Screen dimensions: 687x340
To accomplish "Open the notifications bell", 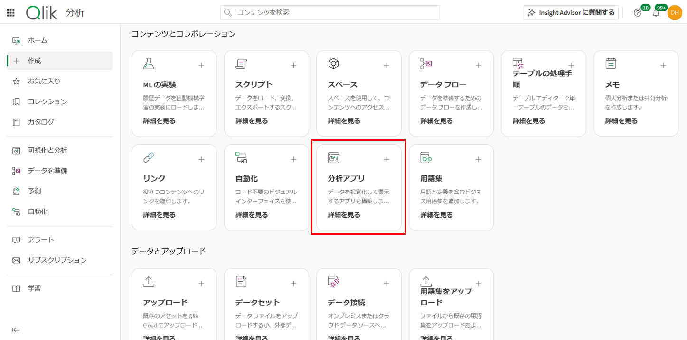I will (x=657, y=12).
